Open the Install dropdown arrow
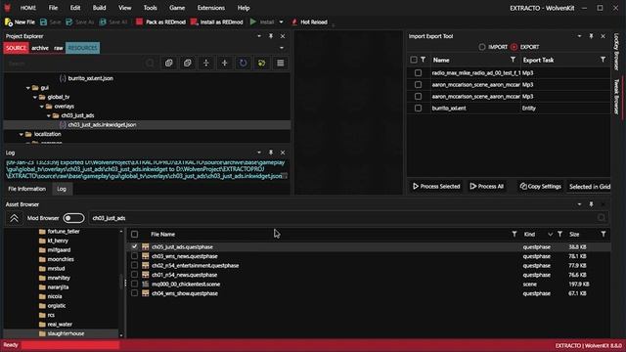 281,22
